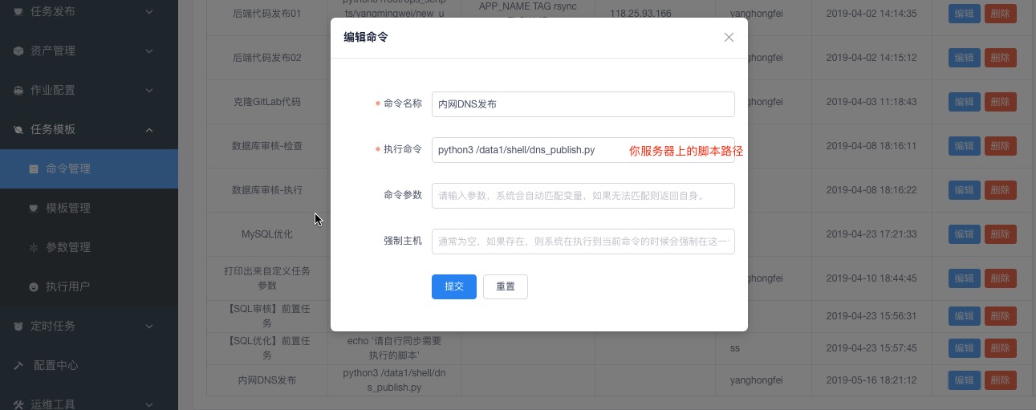Click the 任务发布 sidebar icon

click(18, 12)
